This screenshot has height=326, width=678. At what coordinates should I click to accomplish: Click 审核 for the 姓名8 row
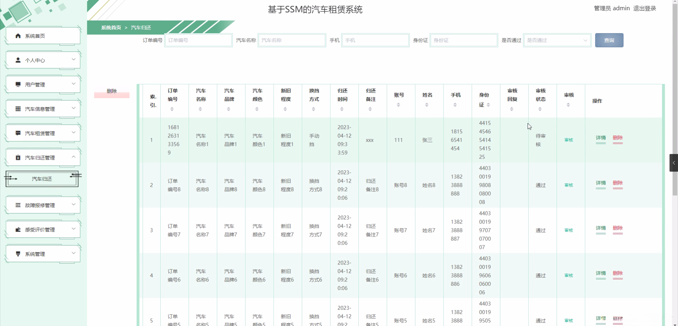coord(569,185)
